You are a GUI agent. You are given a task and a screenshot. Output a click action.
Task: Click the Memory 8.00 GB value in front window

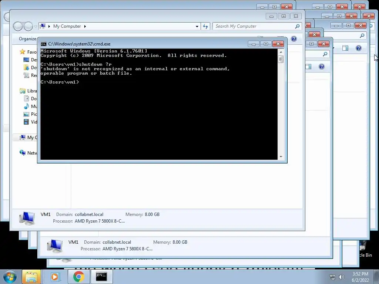[152, 214]
